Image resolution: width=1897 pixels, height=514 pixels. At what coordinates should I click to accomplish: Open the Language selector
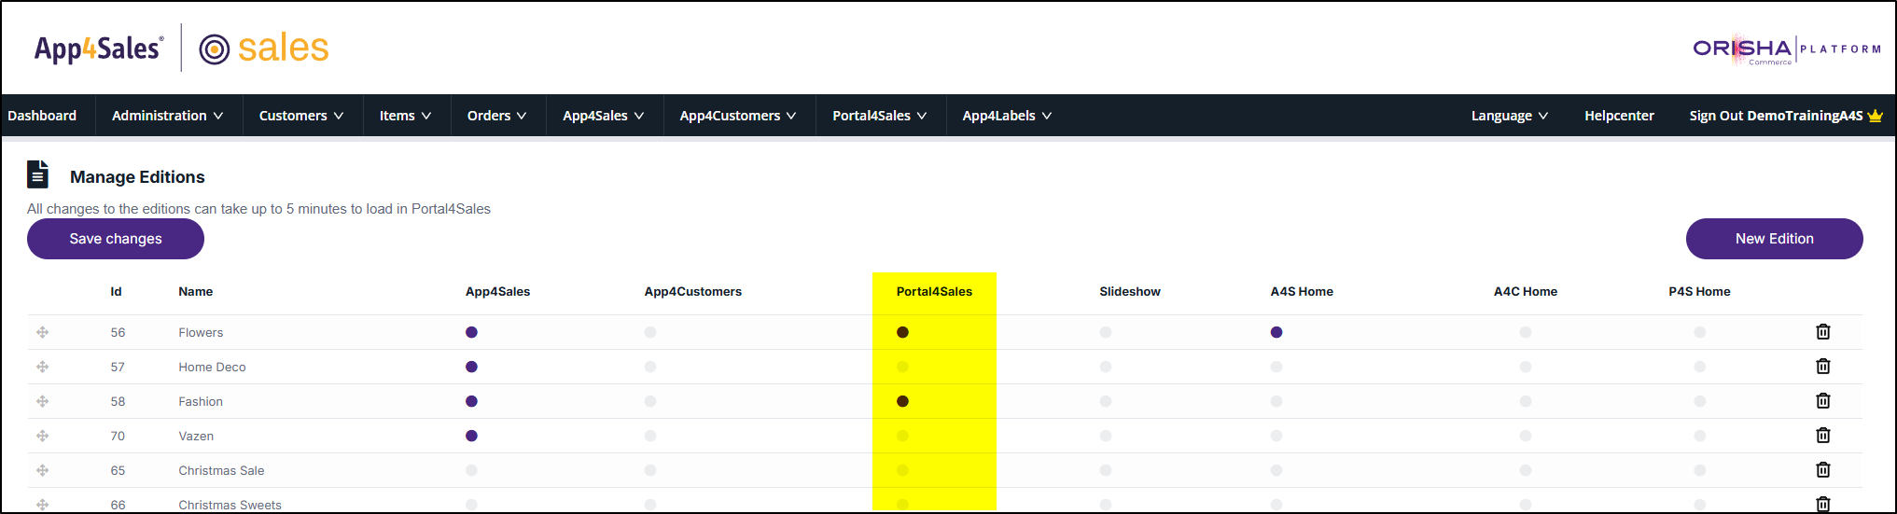click(x=1510, y=116)
